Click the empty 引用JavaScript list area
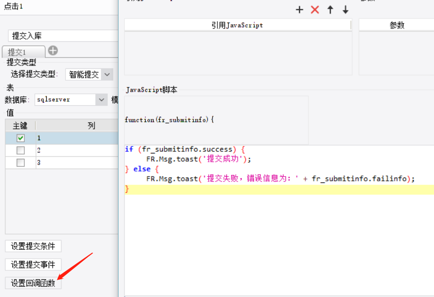 (x=238, y=53)
